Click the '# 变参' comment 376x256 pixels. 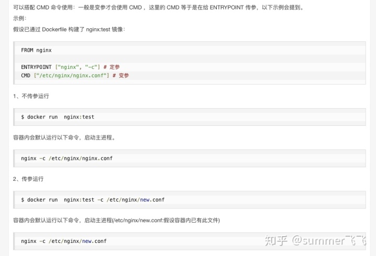(121, 75)
